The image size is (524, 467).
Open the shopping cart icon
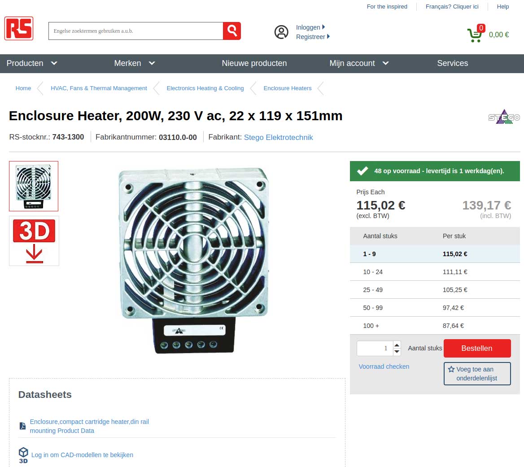476,33
